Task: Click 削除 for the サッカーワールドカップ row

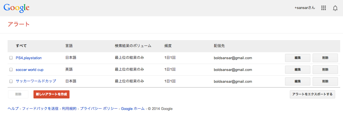Action: (325, 81)
